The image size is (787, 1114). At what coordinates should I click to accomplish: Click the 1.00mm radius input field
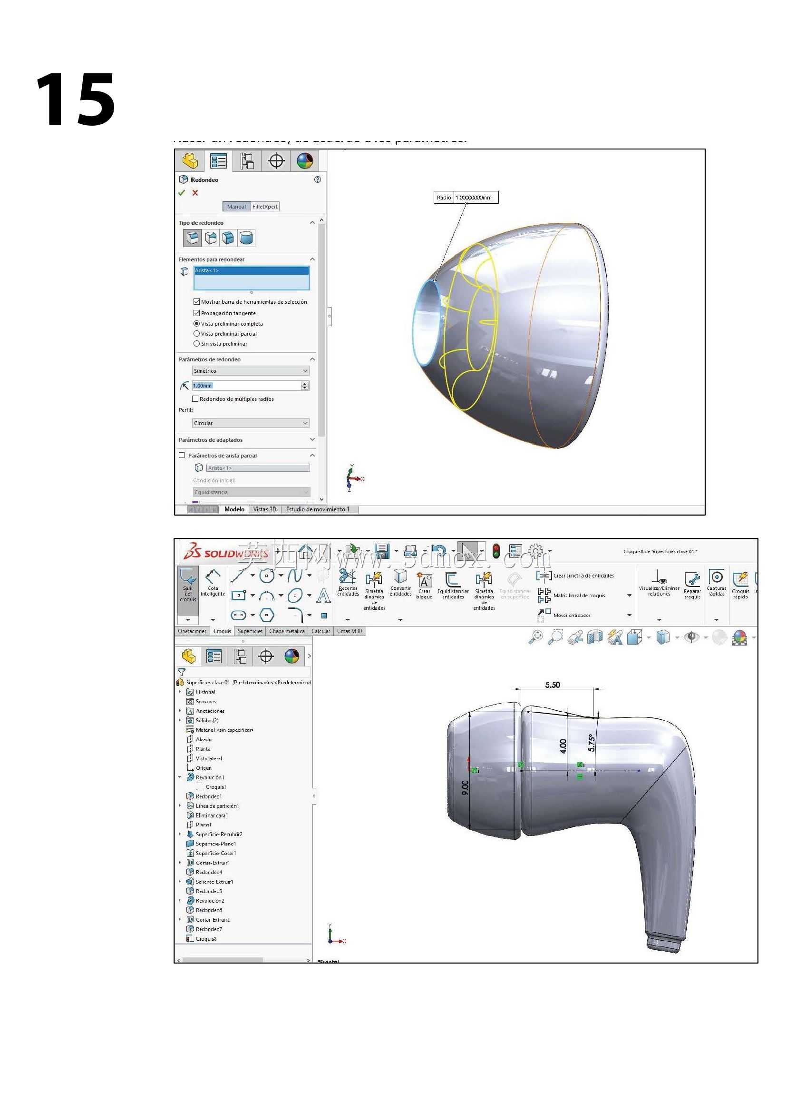246,386
